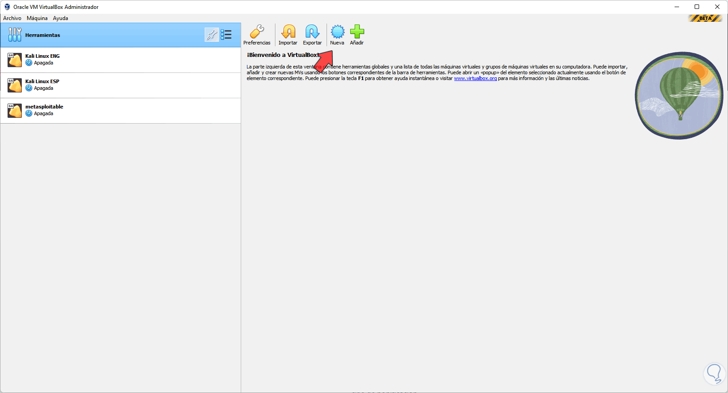Click the Kali Linux ESP name

click(42, 81)
